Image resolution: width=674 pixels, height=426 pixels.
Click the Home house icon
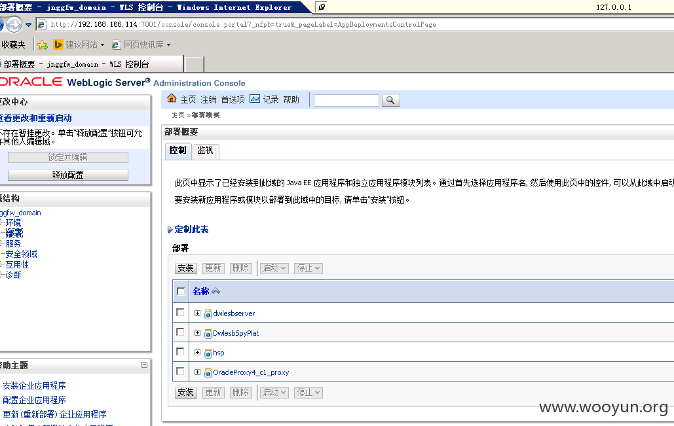[172, 98]
